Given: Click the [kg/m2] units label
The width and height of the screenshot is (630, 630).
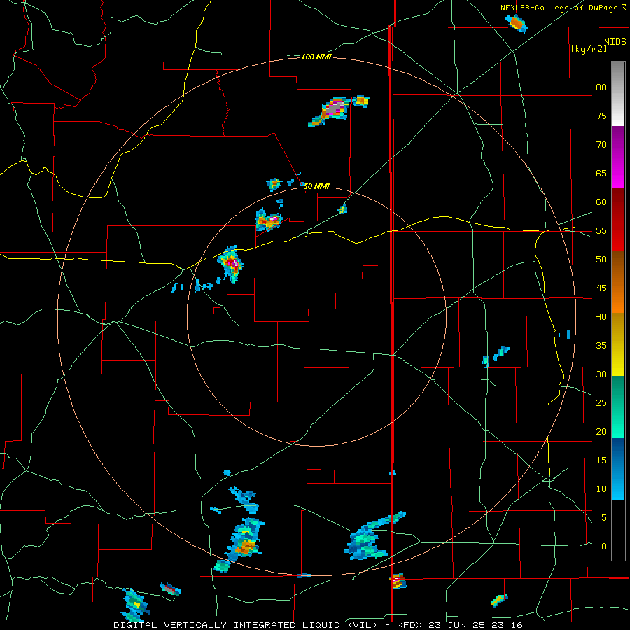Looking at the screenshot, I should 589,48.
